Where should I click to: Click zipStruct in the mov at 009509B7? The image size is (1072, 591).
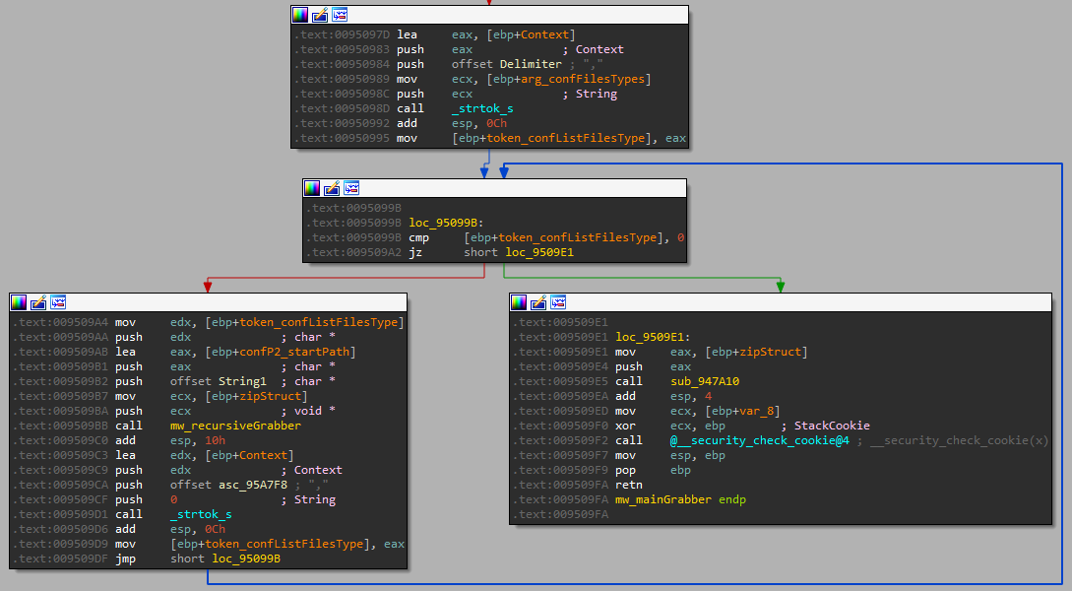pyautogui.click(x=270, y=396)
